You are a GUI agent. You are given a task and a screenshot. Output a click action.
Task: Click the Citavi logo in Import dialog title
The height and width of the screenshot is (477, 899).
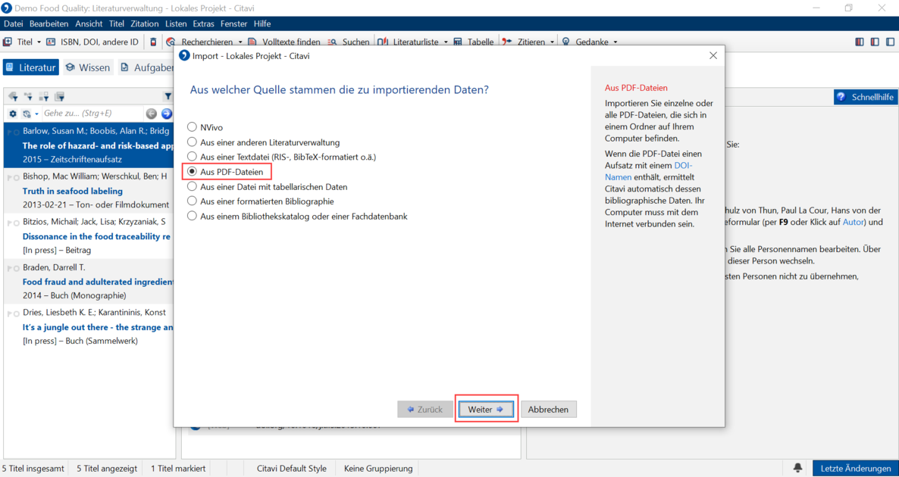pos(184,55)
